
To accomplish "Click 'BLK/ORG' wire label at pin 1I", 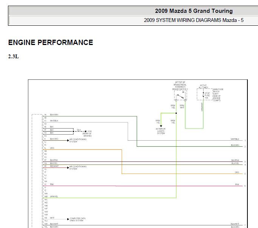I will click(54, 139).
